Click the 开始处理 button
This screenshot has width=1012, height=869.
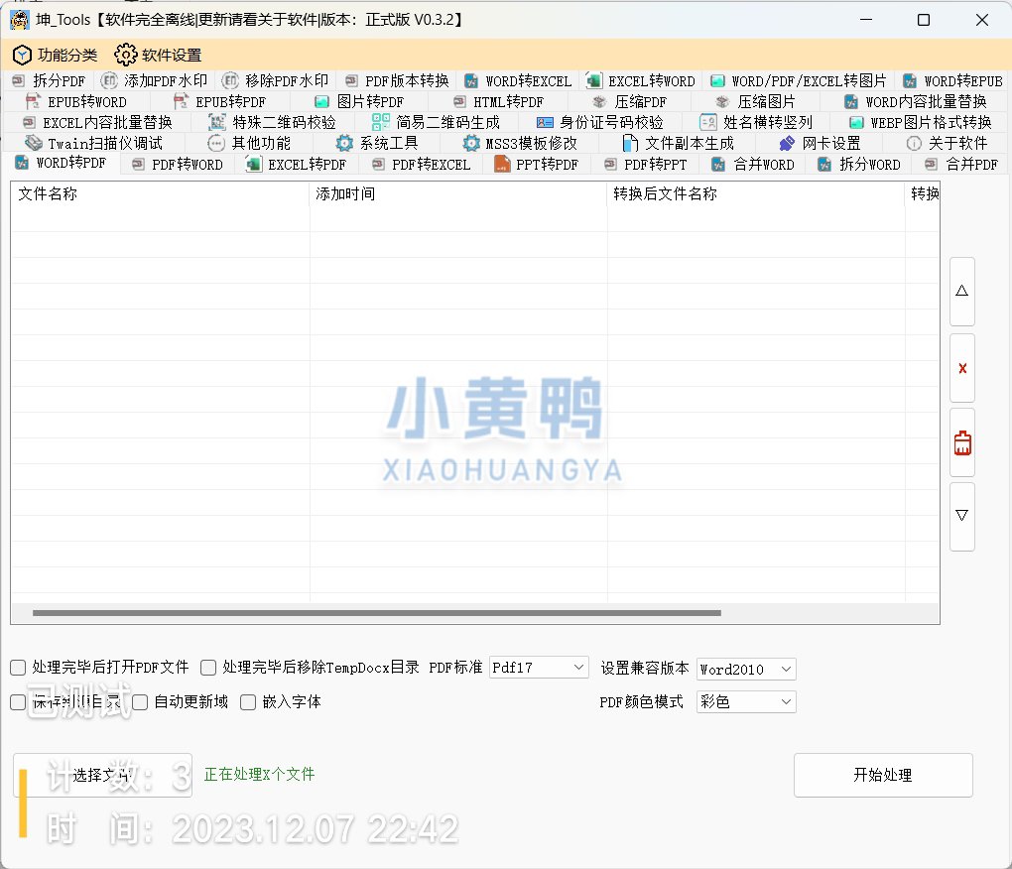coord(882,775)
